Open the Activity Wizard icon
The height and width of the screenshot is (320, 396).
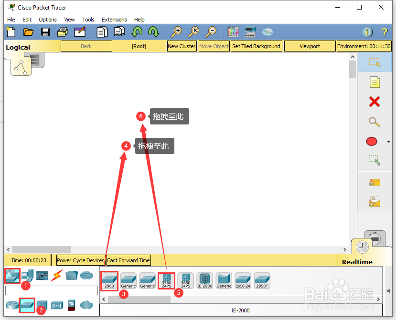coord(80,32)
